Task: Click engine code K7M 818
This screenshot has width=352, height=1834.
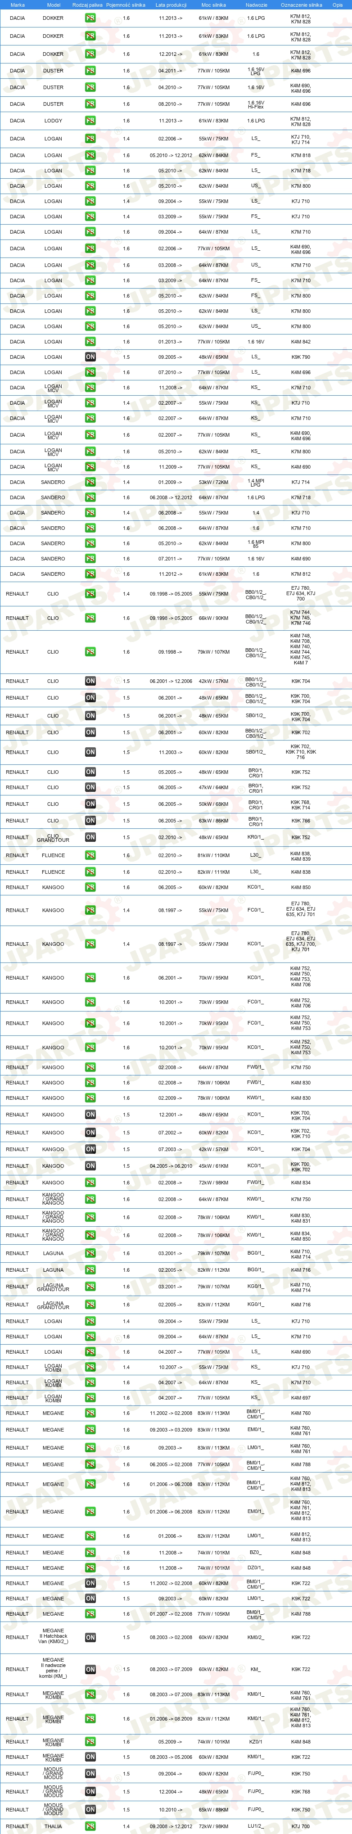Action: (301, 155)
